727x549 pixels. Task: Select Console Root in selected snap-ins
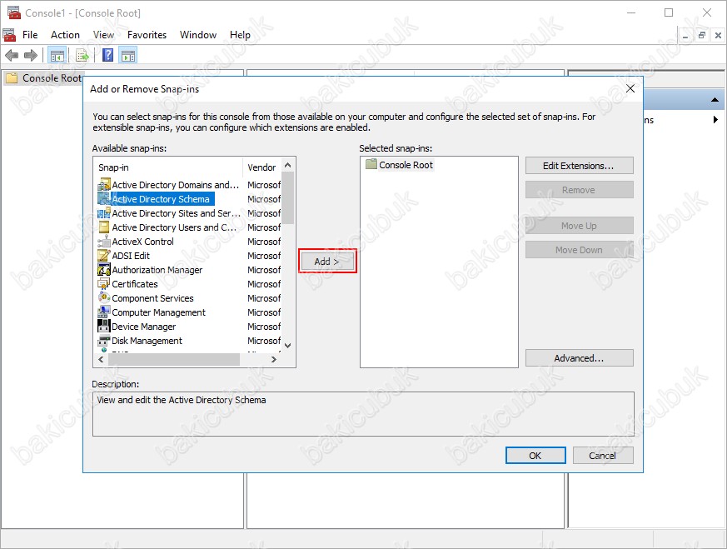[x=406, y=165]
